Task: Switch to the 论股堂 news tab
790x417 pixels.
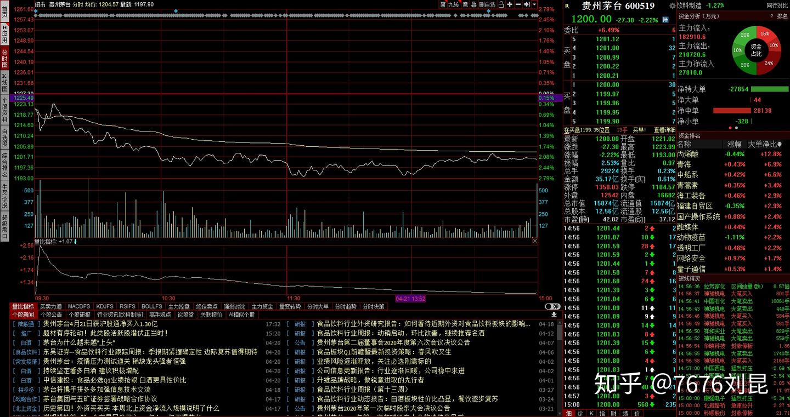Action: pos(185,315)
